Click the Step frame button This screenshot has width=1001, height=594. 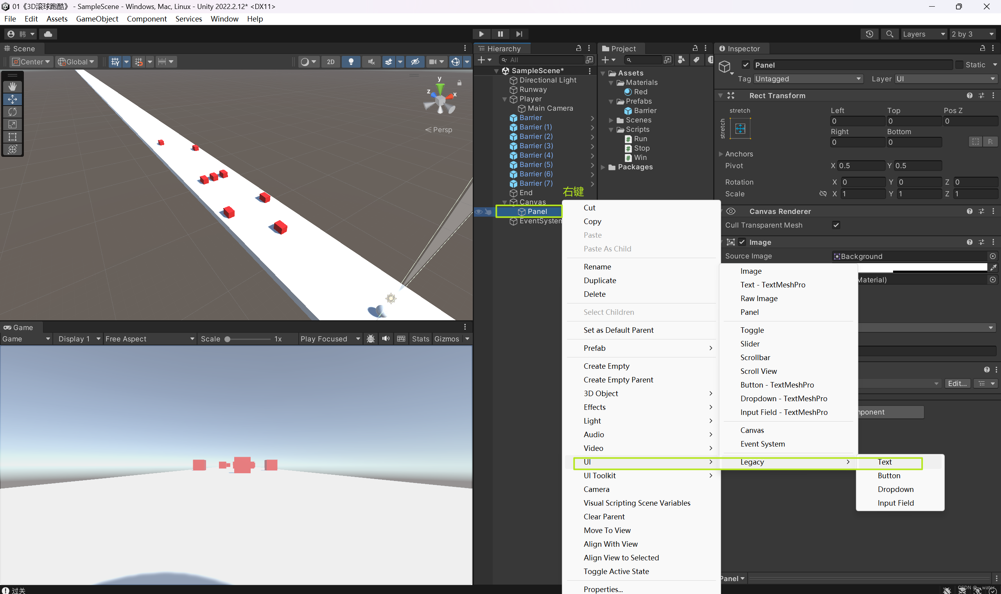[x=519, y=34]
